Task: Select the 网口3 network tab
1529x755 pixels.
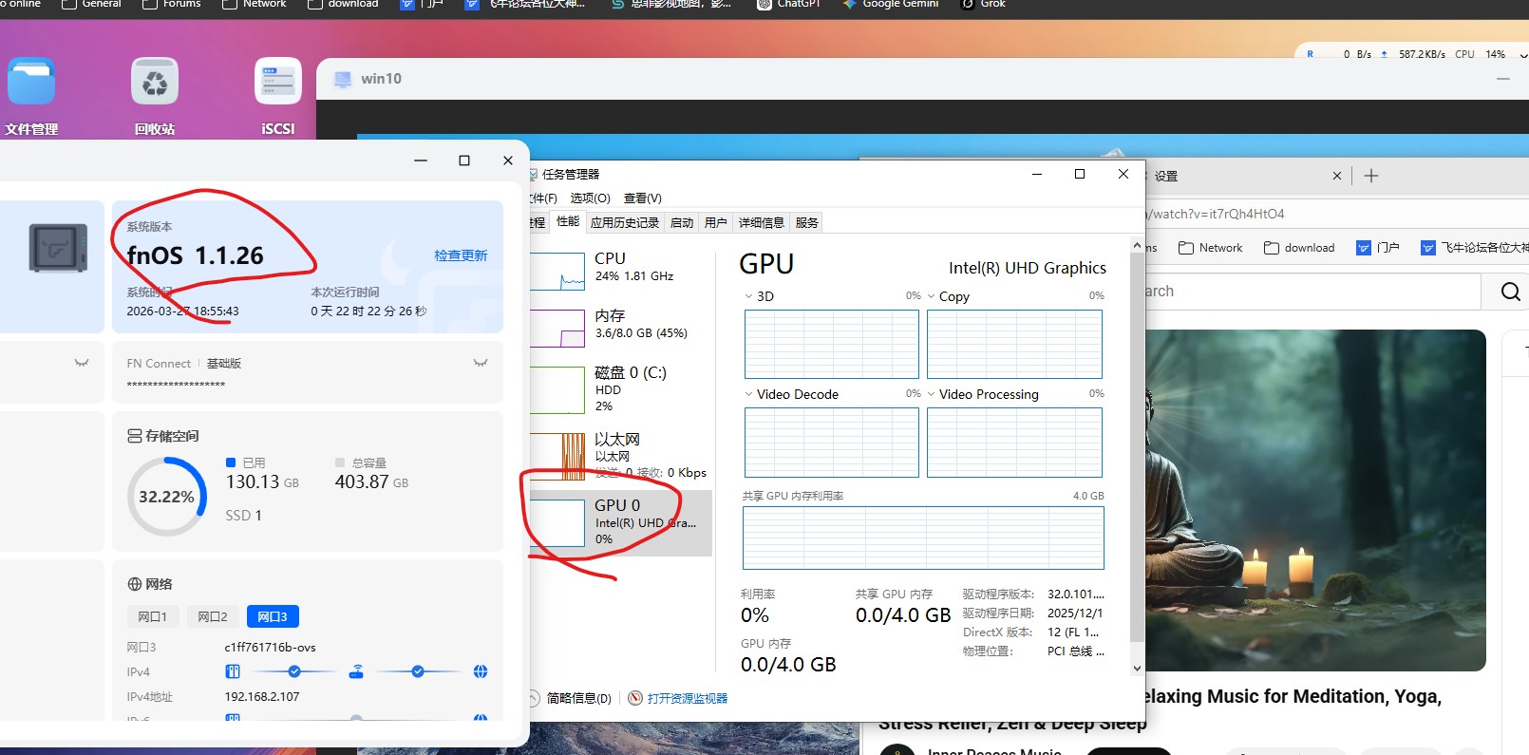Action: click(273, 616)
